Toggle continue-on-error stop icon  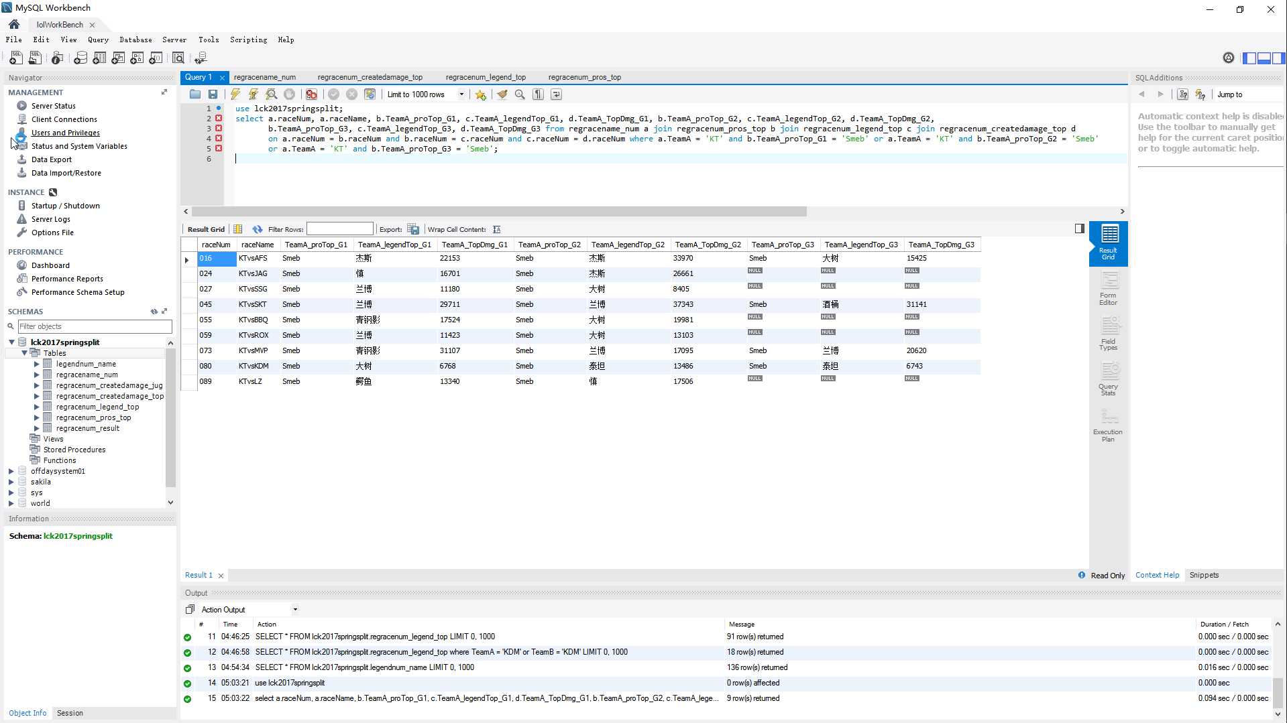pos(311,94)
